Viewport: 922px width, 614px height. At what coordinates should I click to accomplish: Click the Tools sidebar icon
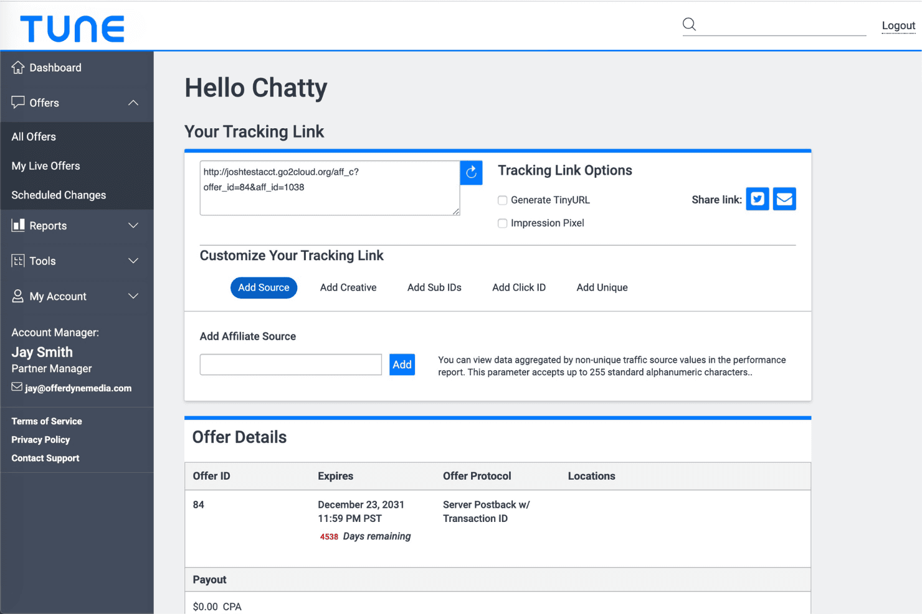coord(18,261)
